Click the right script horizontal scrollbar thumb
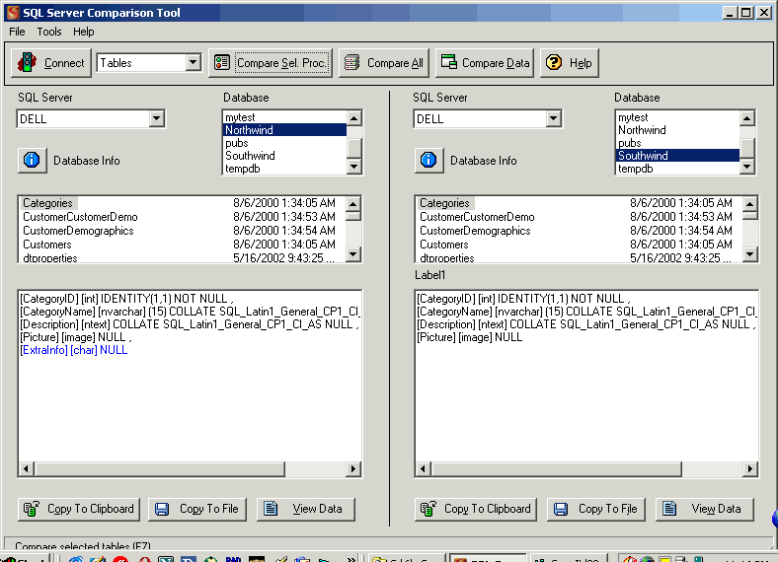 556,469
